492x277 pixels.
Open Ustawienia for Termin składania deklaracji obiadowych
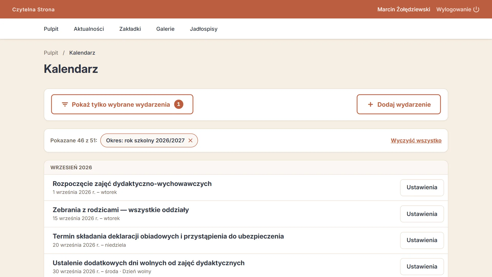pos(422,240)
